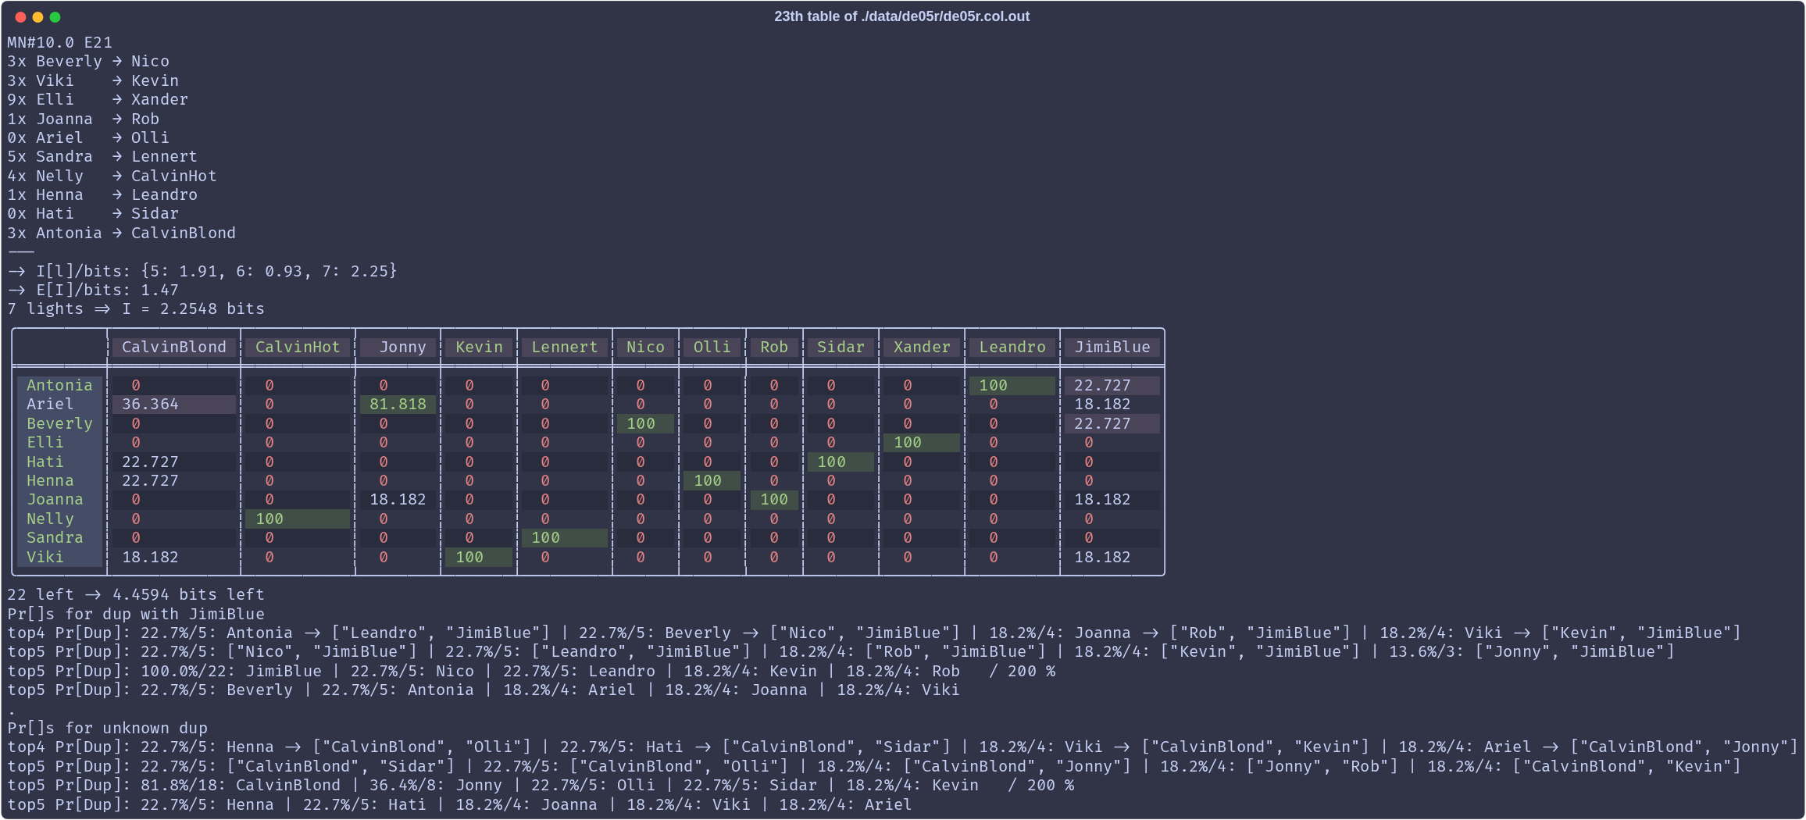Click the red close window button
The image size is (1806, 820).
tap(20, 17)
